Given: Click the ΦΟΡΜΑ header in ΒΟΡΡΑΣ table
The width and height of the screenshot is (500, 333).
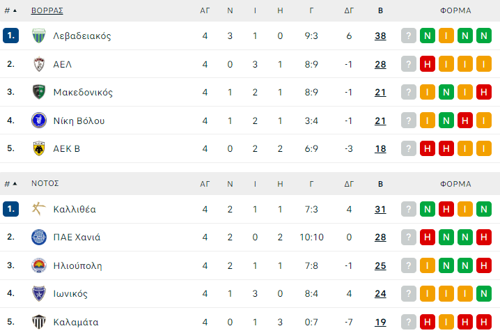Looking at the screenshot, I should [x=455, y=11].
